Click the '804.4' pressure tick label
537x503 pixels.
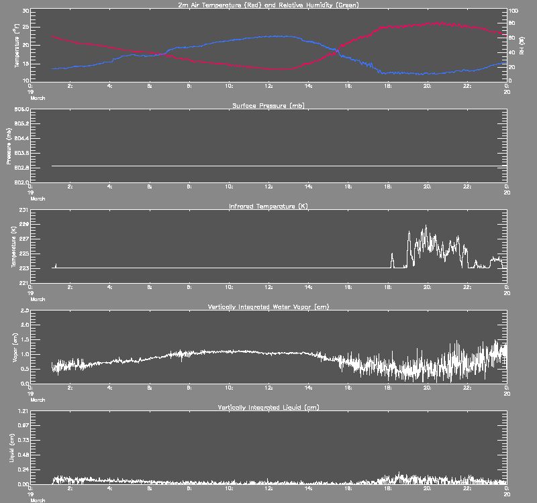click(x=21, y=138)
